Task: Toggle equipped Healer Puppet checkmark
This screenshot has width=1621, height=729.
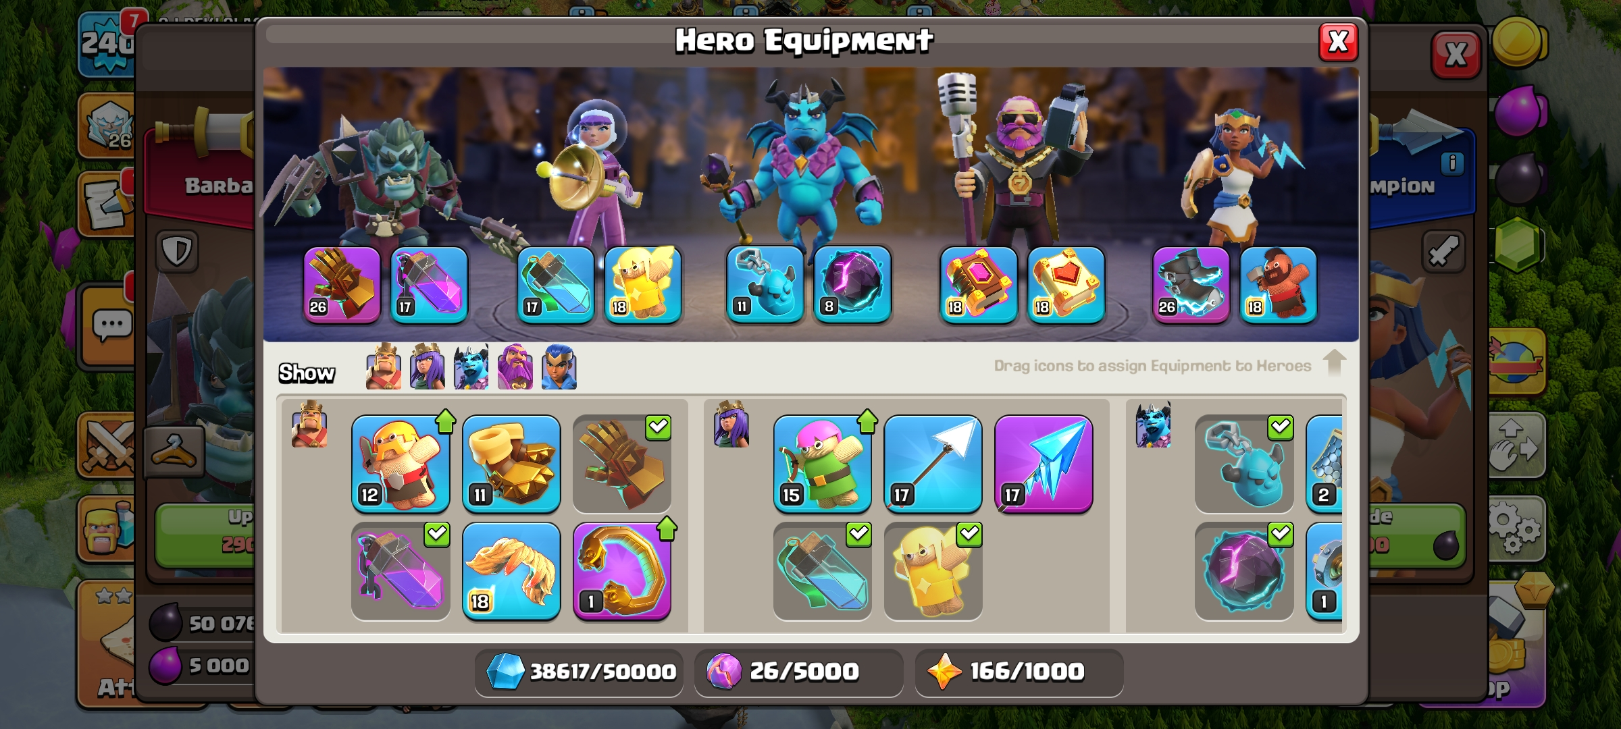Action: pyautogui.click(x=969, y=534)
